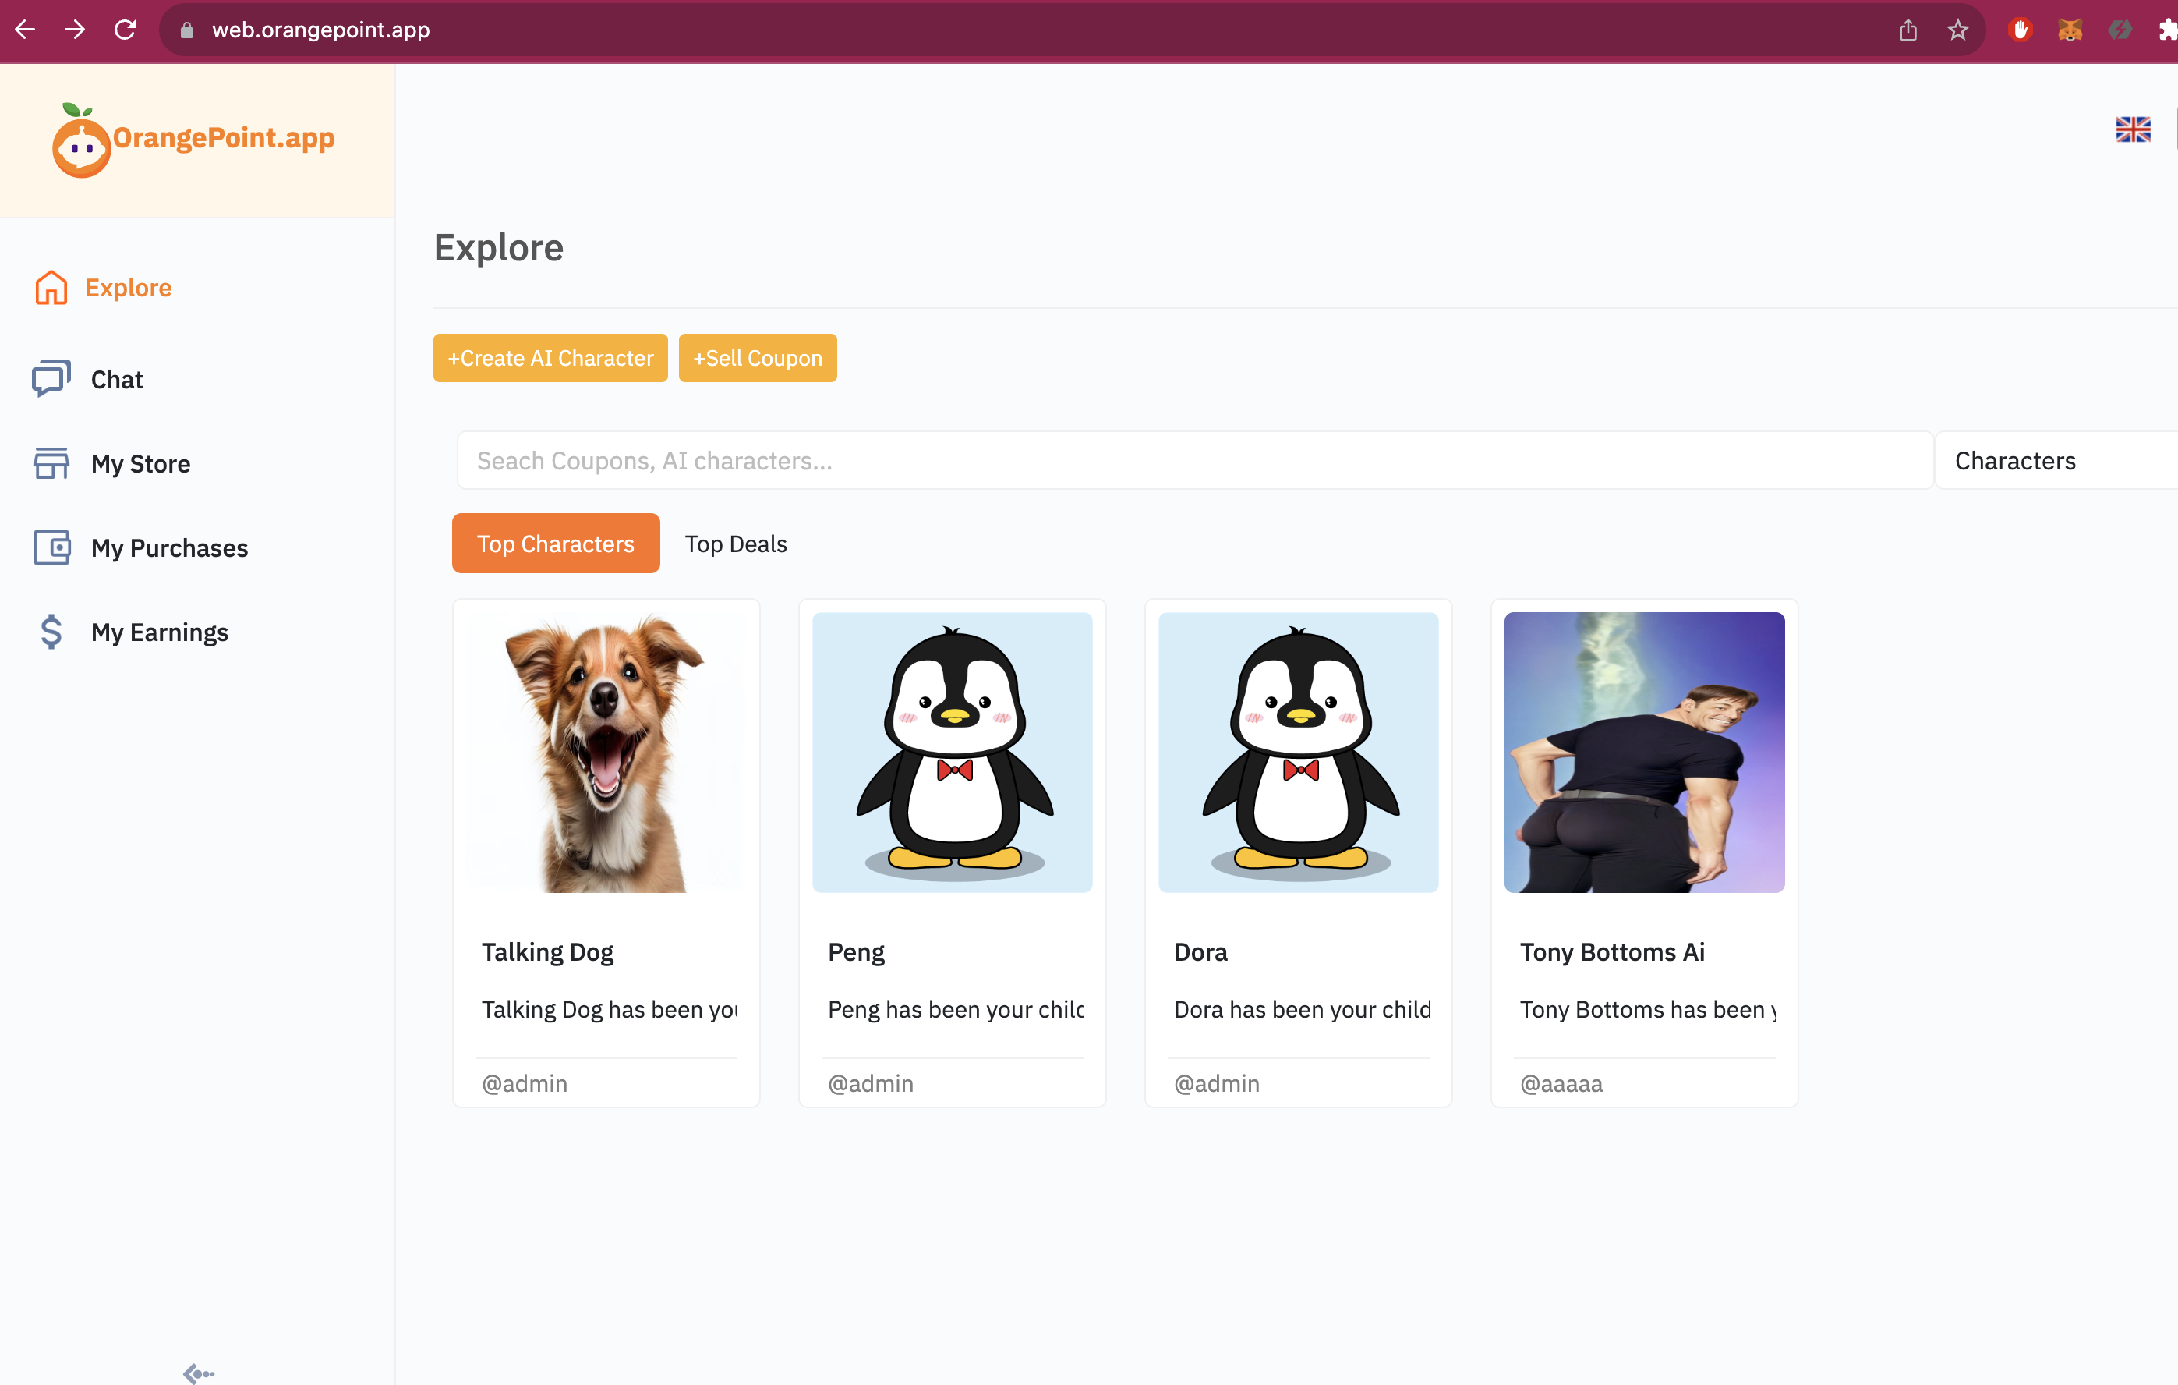Open My Purchases wallet icon

click(x=51, y=547)
